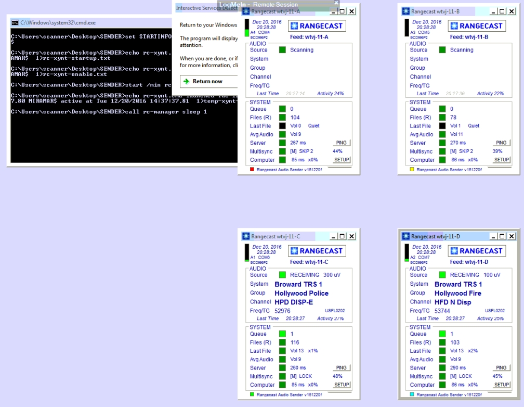Click the black Last File indicator in wtvj-11-B
The height and width of the screenshot is (407, 524).
pyautogui.click(x=442, y=126)
